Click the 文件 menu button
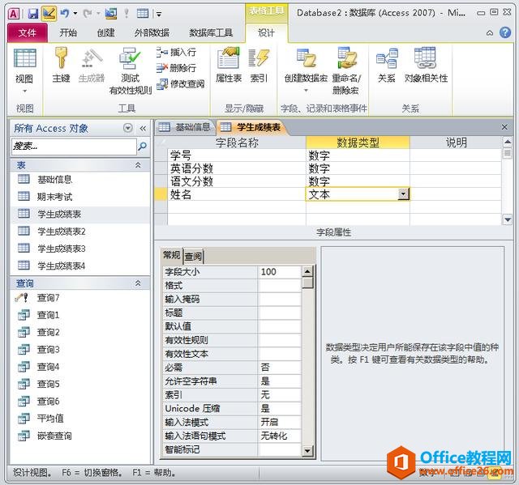The width and height of the screenshot is (519, 485). (x=28, y=32)
